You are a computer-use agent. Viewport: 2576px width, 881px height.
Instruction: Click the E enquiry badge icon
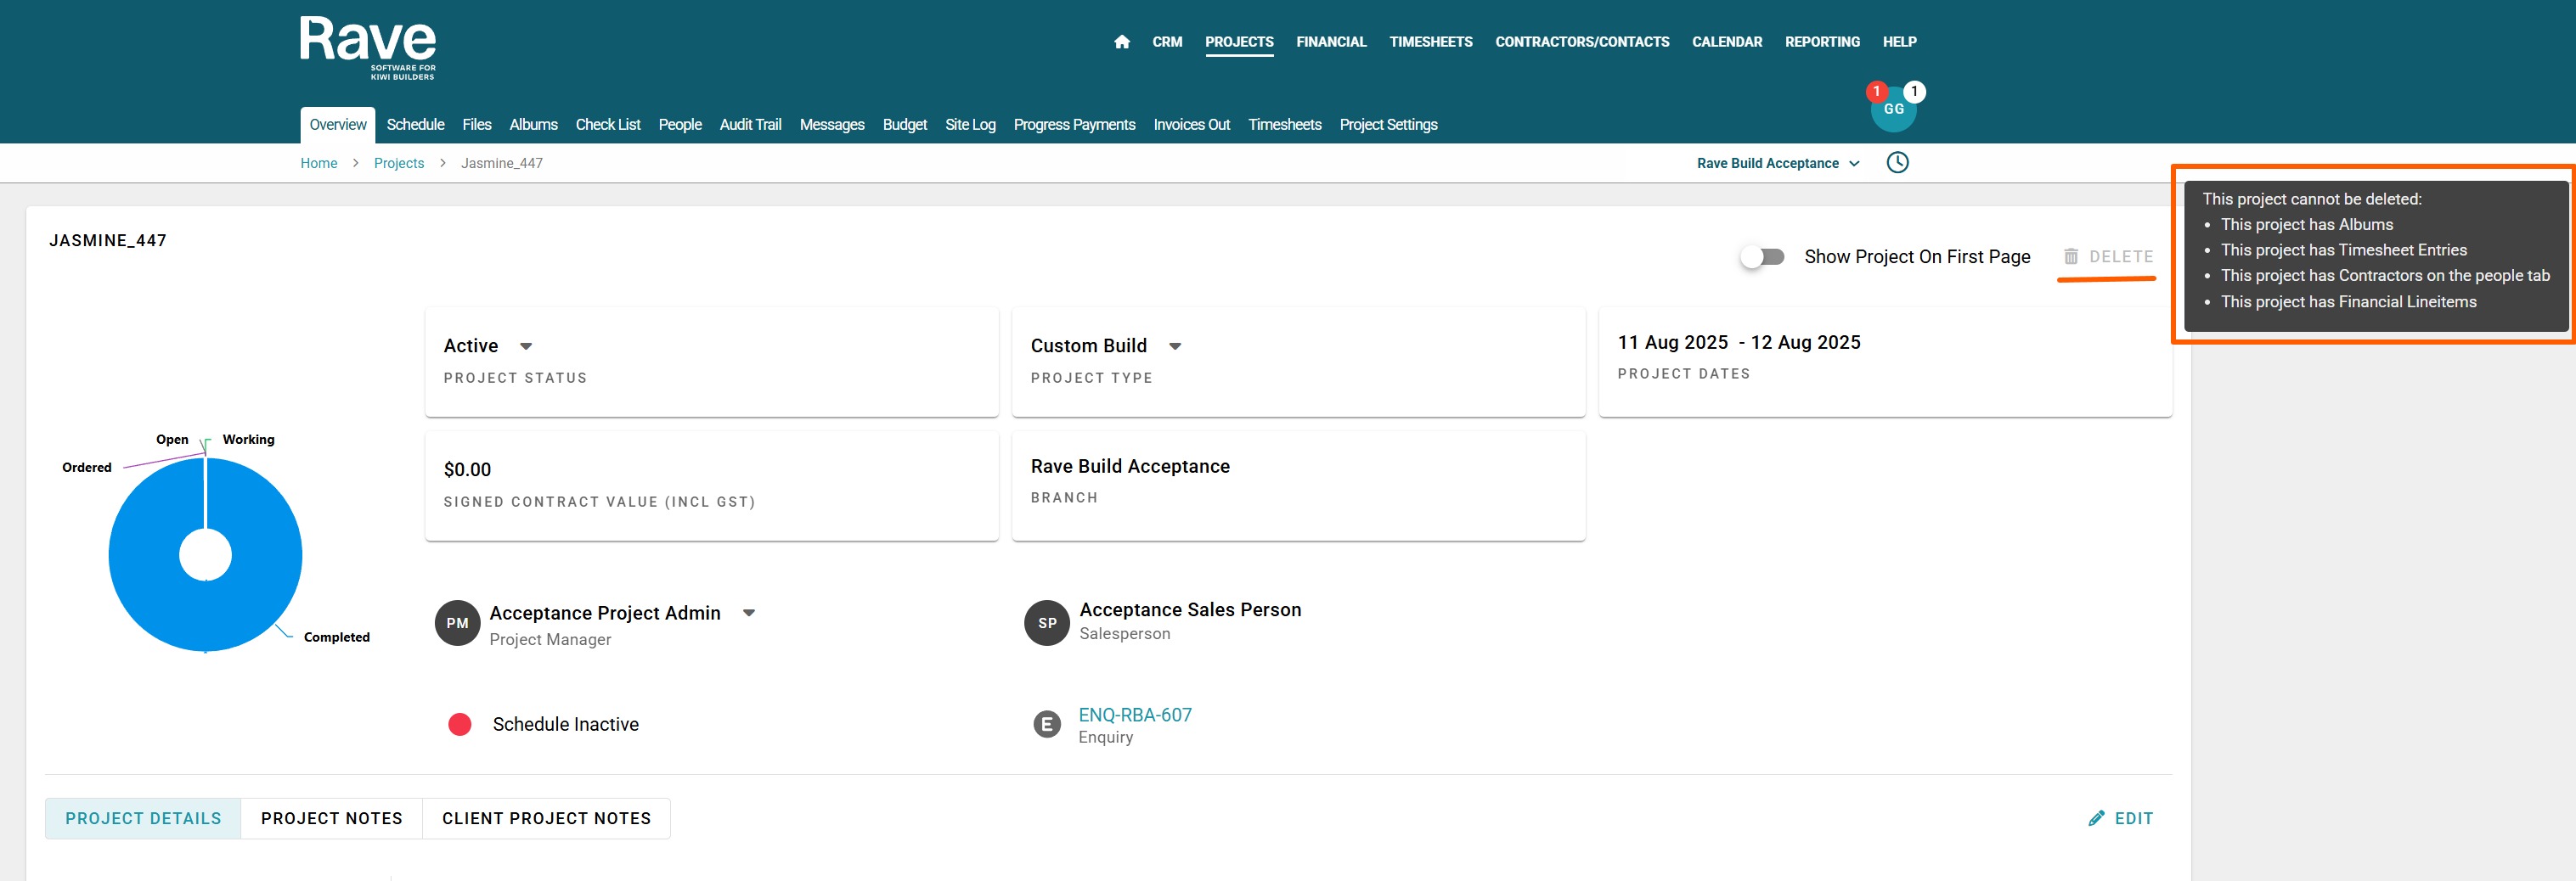(1047, 724)
